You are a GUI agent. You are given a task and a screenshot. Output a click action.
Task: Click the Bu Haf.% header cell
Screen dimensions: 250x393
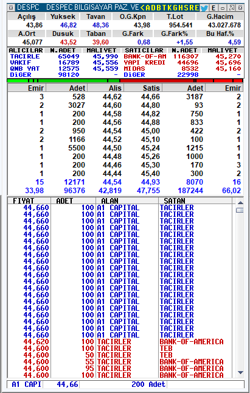[x=220, y=34]
